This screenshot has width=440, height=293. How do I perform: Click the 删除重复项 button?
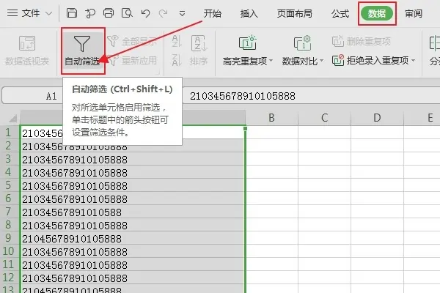[x=362, y=42]
